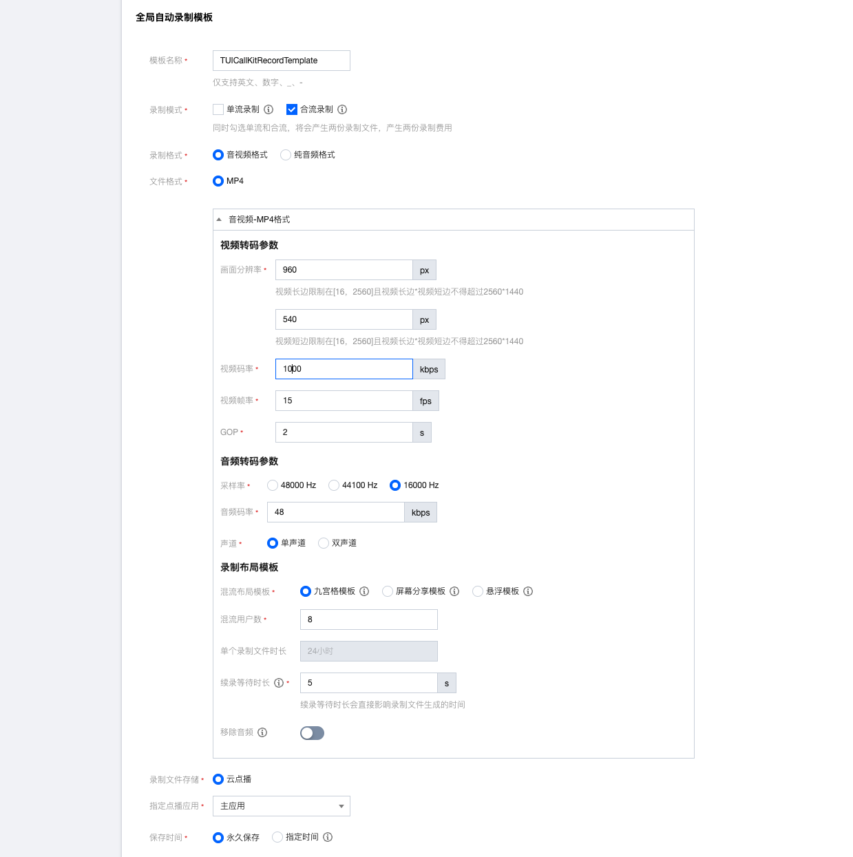Open the 主应用 dropdown
853x857 pixels.
pos(282,806)
